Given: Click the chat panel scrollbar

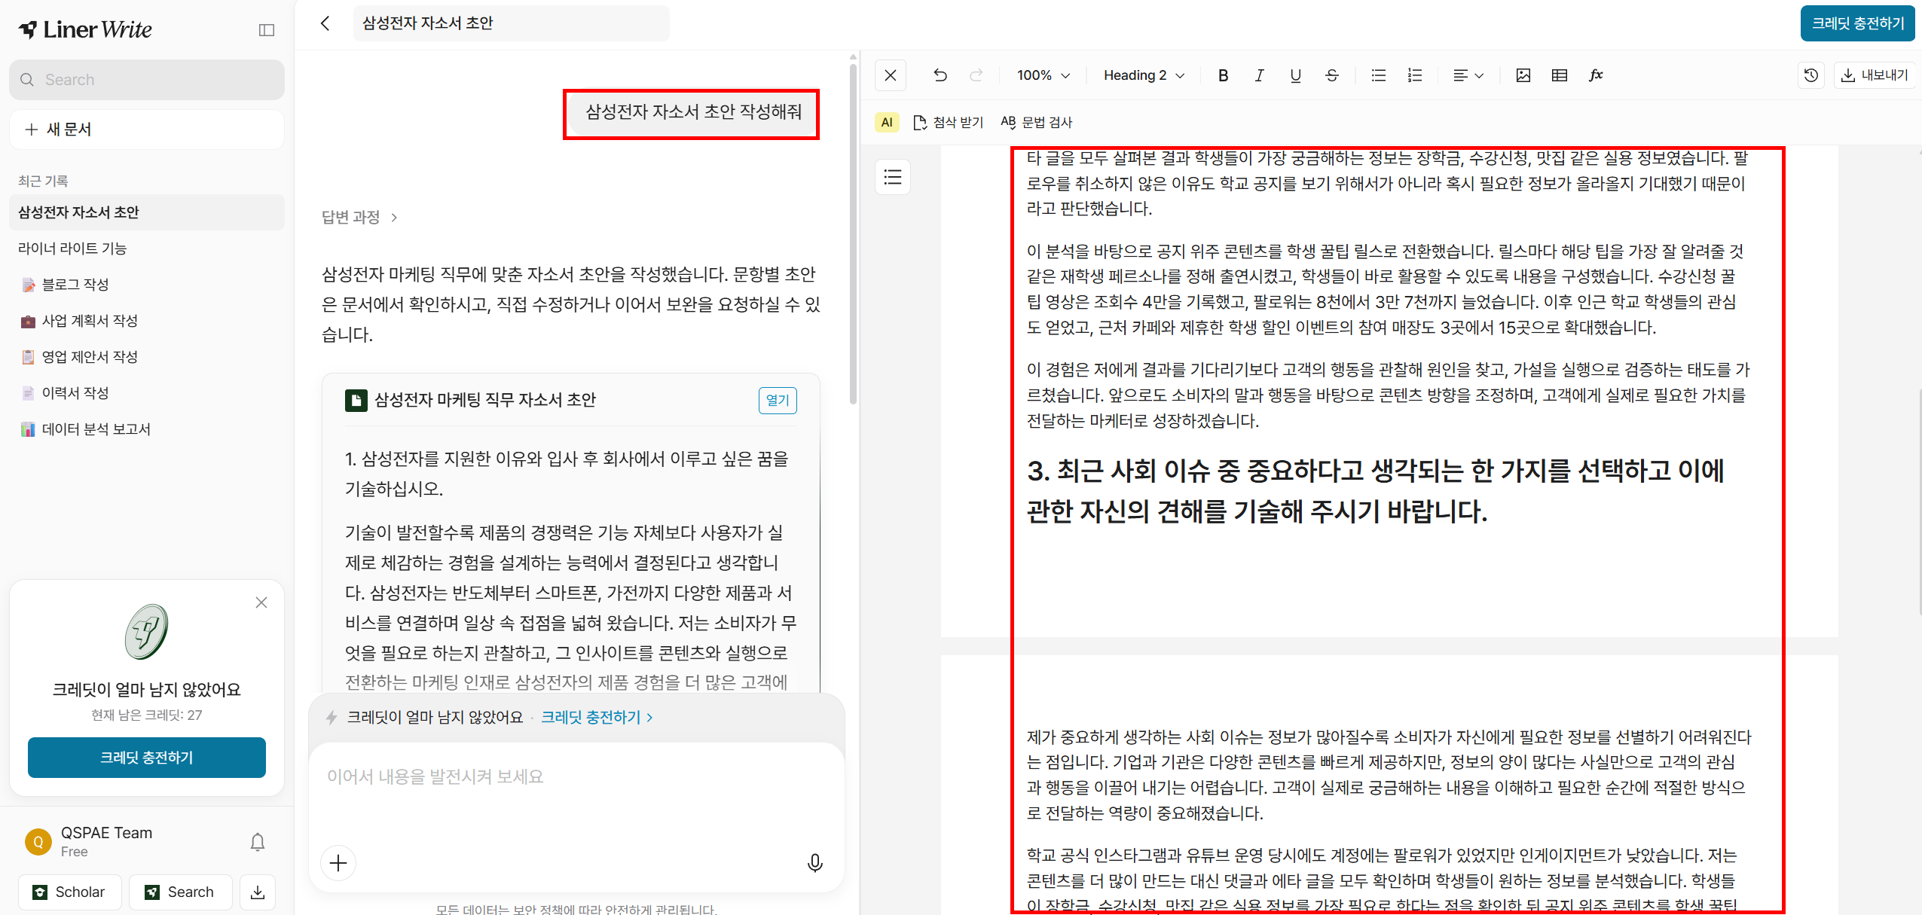Looking at the screenshot, I should click(853, 233).
